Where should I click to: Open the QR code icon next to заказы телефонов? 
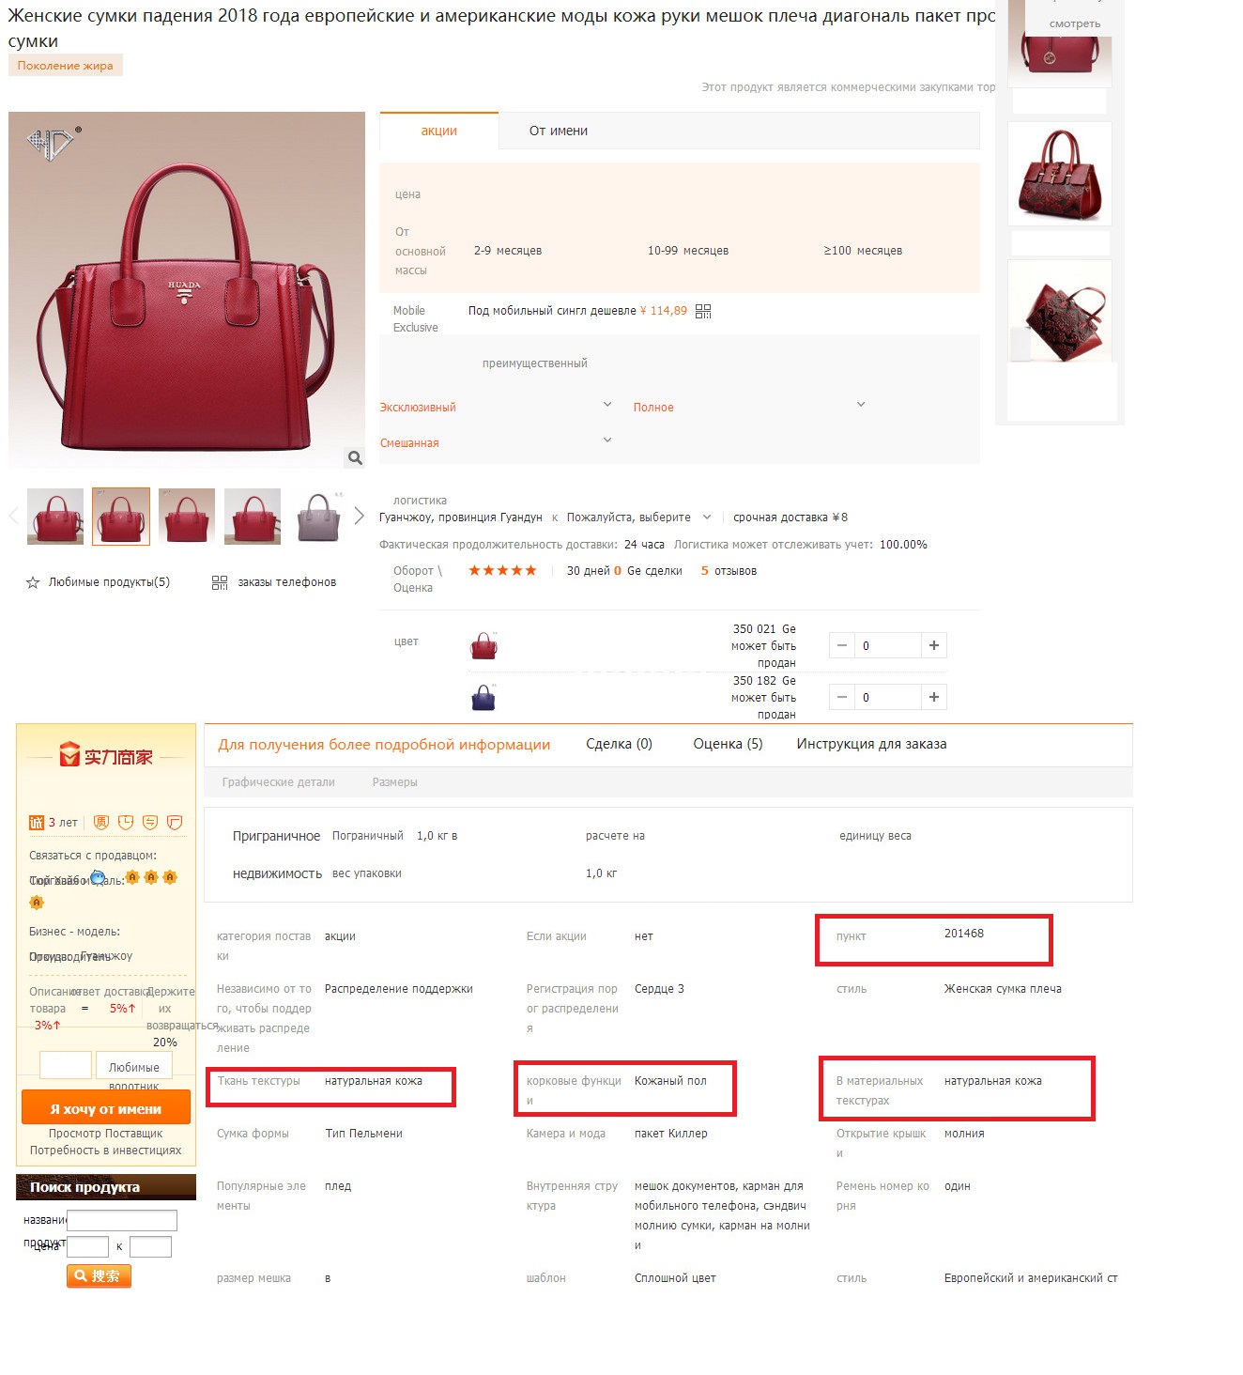220,582
